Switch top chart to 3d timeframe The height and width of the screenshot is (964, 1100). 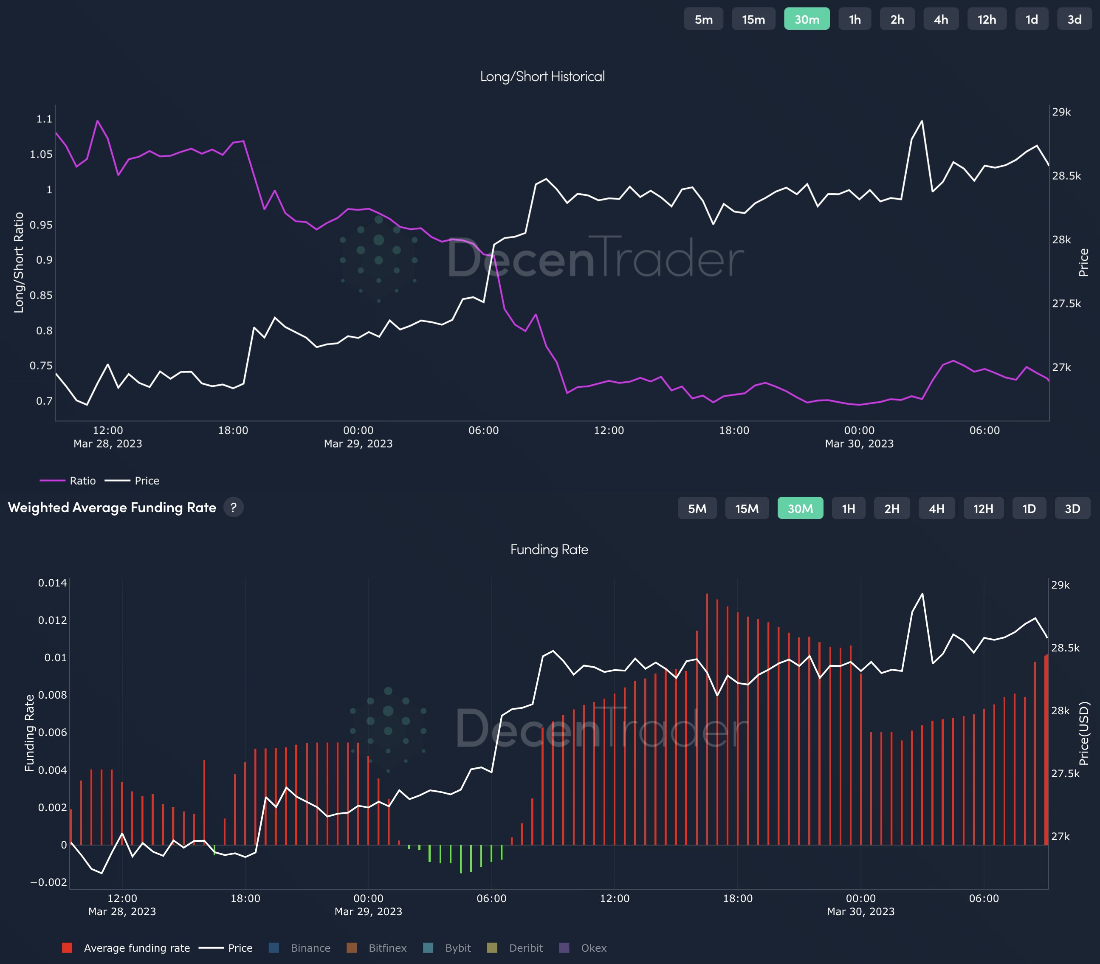1074,20
